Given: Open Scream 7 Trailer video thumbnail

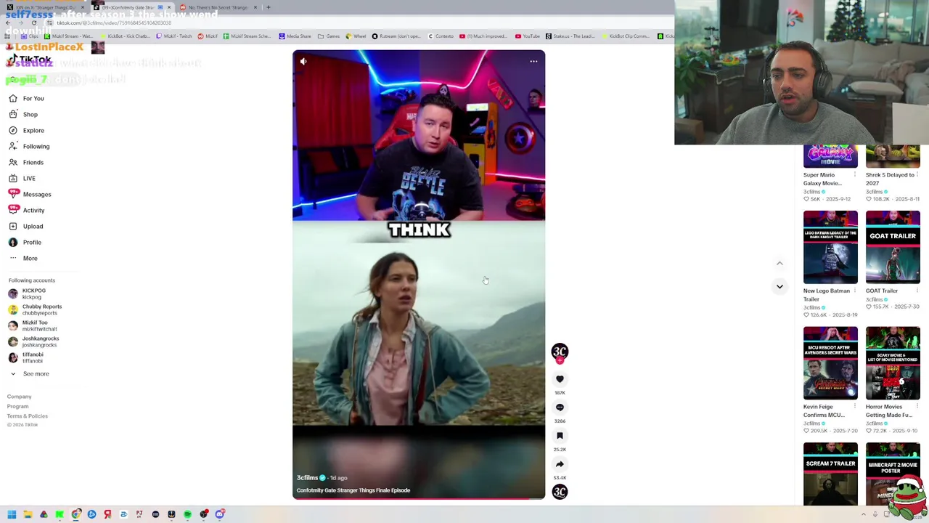Looking at the screenshot, I should click(830, 474).
